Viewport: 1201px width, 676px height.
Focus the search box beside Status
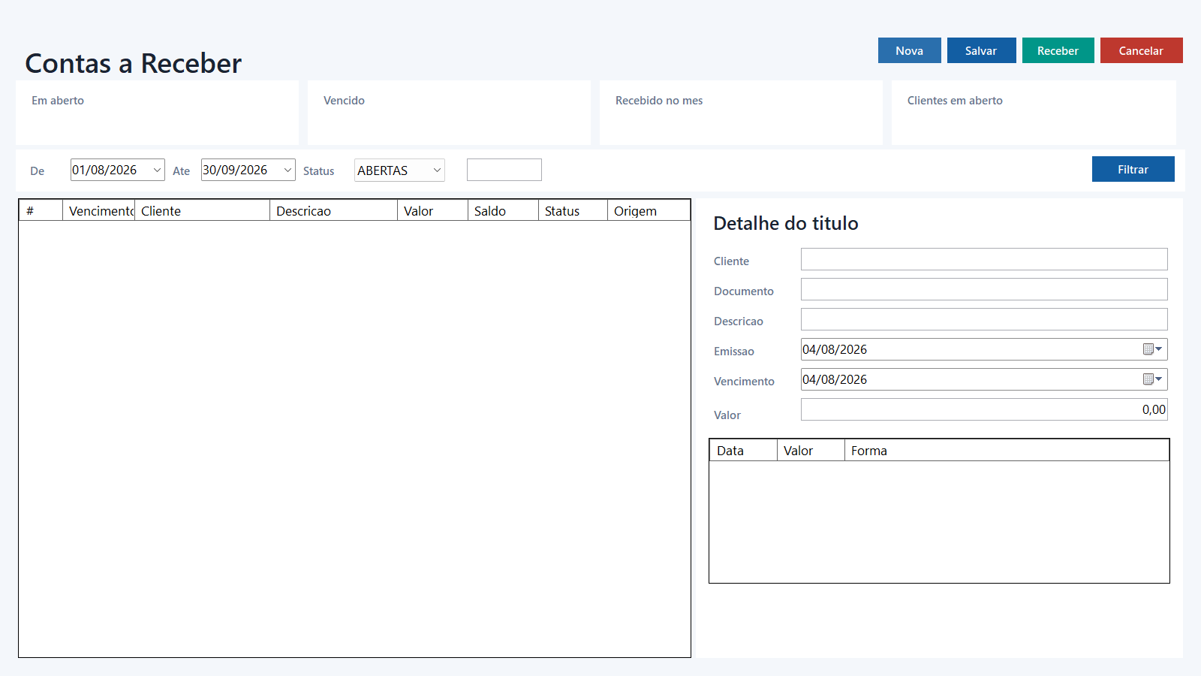pos(504,170)
